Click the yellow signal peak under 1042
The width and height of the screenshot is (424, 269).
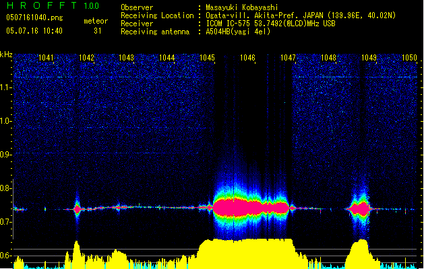tap(77, 254)
